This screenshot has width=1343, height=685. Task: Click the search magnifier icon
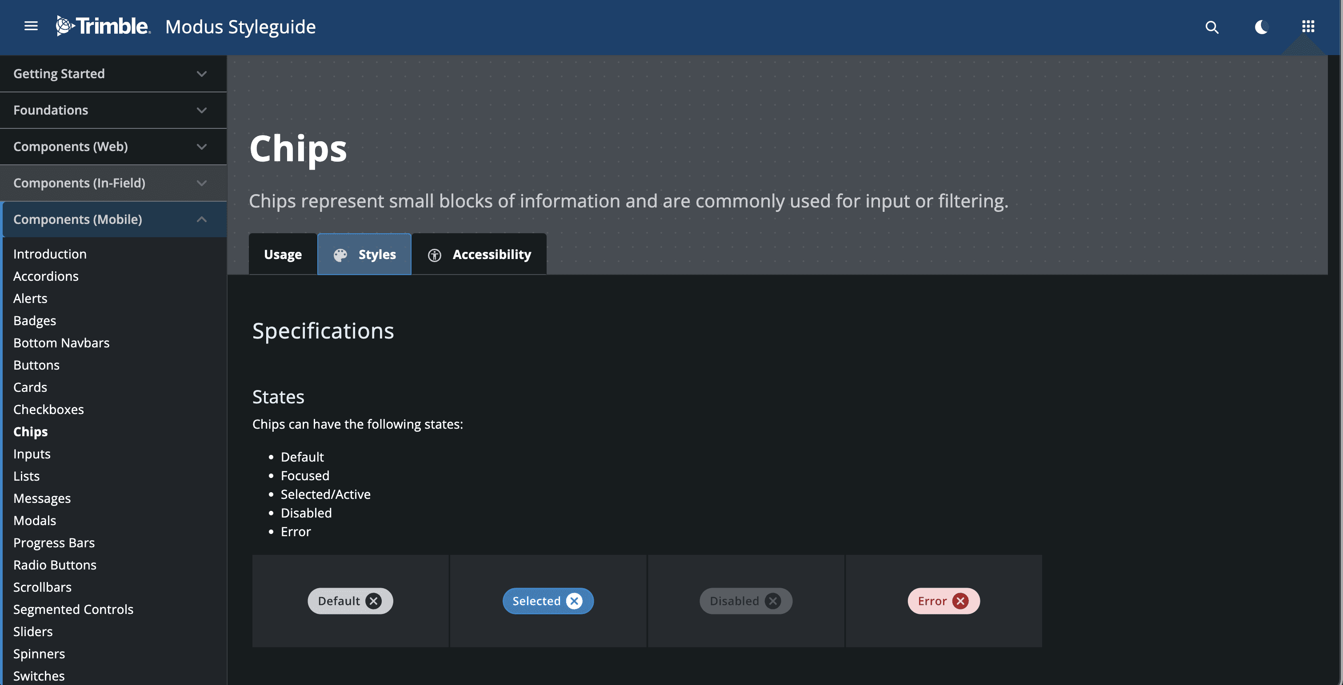(x=1211, y=27)
